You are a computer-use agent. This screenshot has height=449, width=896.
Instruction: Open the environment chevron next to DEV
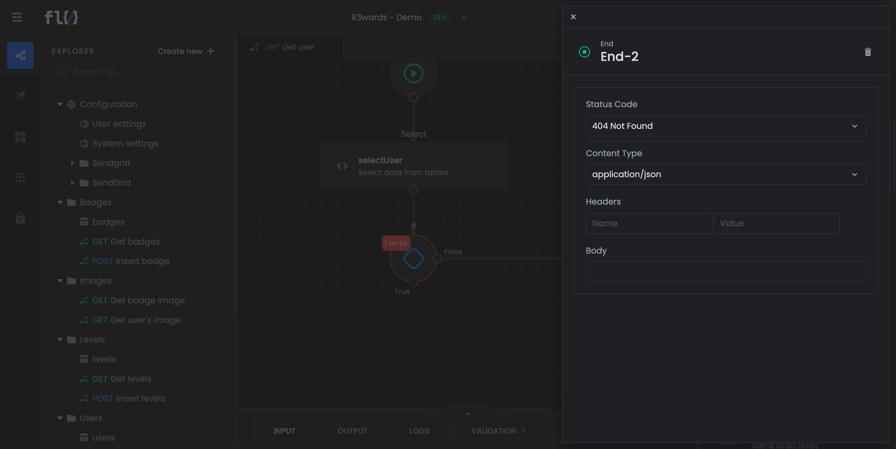click(x=464, y=18)
